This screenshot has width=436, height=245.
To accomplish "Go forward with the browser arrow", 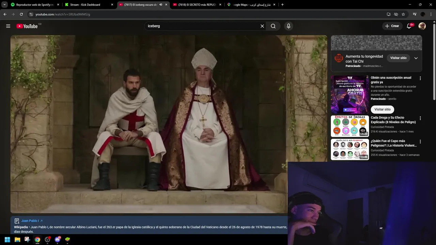I will pyautogui.click(x=13, y=14).
